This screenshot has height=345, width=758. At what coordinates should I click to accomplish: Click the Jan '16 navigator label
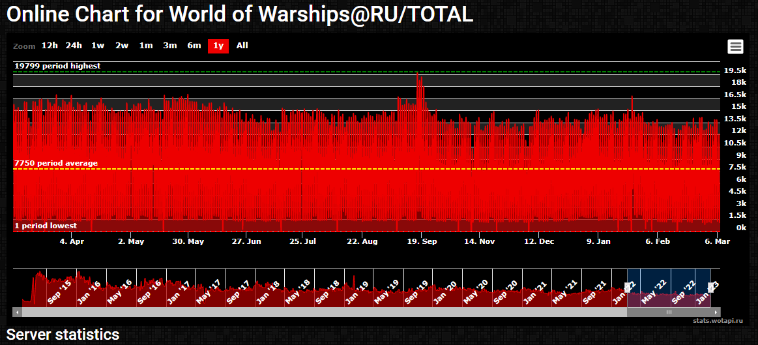[90, 292]
